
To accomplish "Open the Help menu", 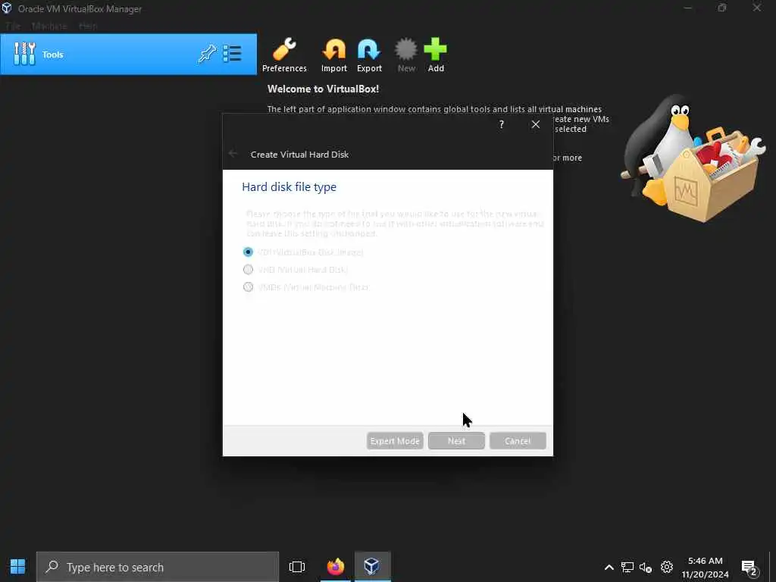I will click(88, 26).
